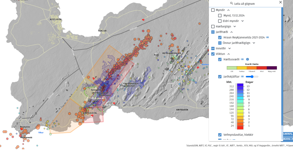Check the Mynd, 13.12.2024 layer

(x=220, y=16)
